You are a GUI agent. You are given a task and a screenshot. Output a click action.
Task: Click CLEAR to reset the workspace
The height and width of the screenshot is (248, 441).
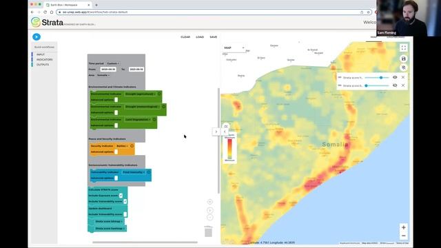[x=185, y=37]
